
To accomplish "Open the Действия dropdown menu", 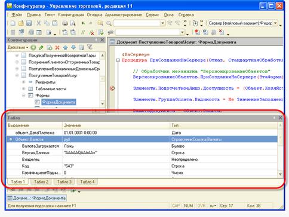I will click(18, 48).
